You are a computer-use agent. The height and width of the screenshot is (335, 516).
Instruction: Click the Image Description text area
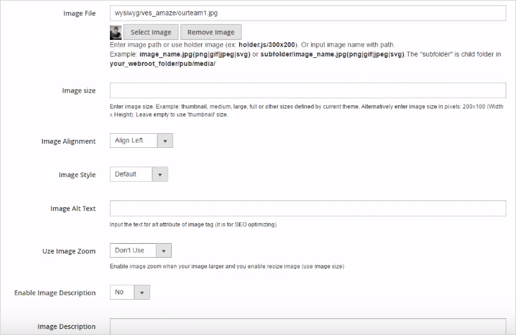coord(307,326)
